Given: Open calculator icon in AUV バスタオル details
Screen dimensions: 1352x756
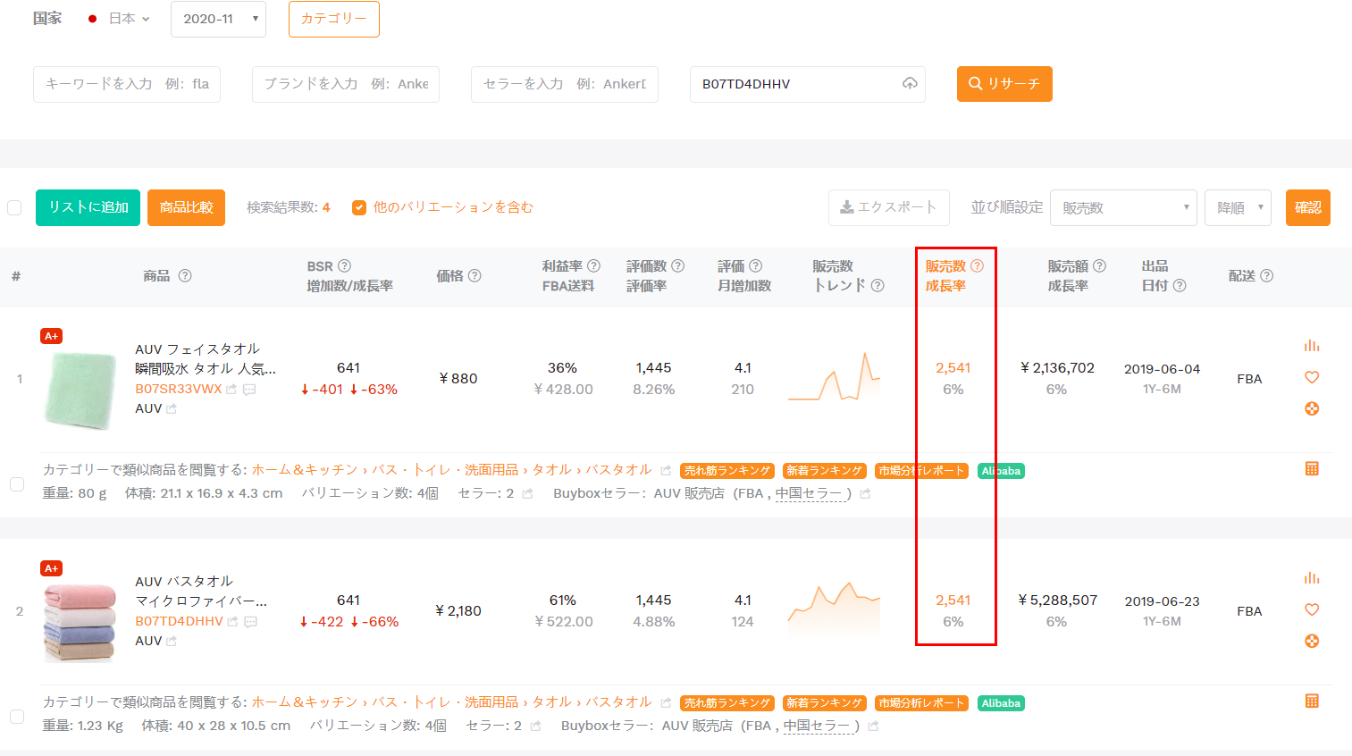Looking at the screenshot, I should [x=1311, y=701].
